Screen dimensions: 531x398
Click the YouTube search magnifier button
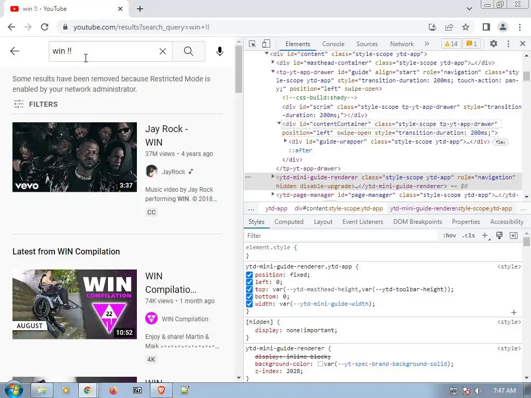click(189, 51)
